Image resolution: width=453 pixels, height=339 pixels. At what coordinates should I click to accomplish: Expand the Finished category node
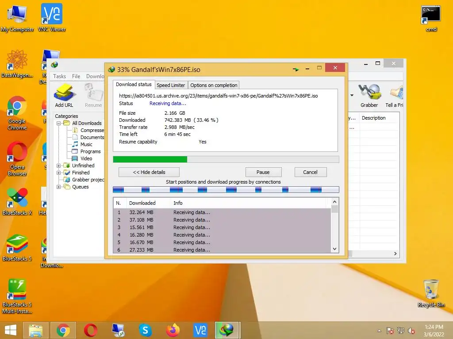[x=59, y=173]
